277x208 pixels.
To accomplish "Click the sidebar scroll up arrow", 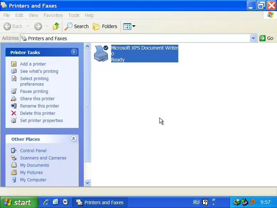I will coord(87,46).
